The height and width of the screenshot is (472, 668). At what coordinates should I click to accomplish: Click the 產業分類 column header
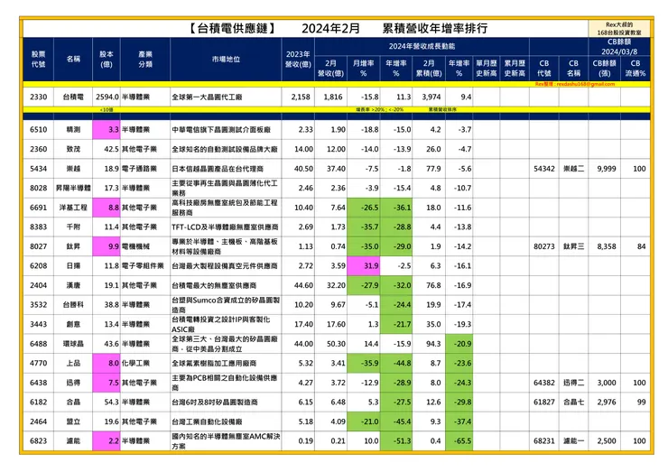pos(145,60)
